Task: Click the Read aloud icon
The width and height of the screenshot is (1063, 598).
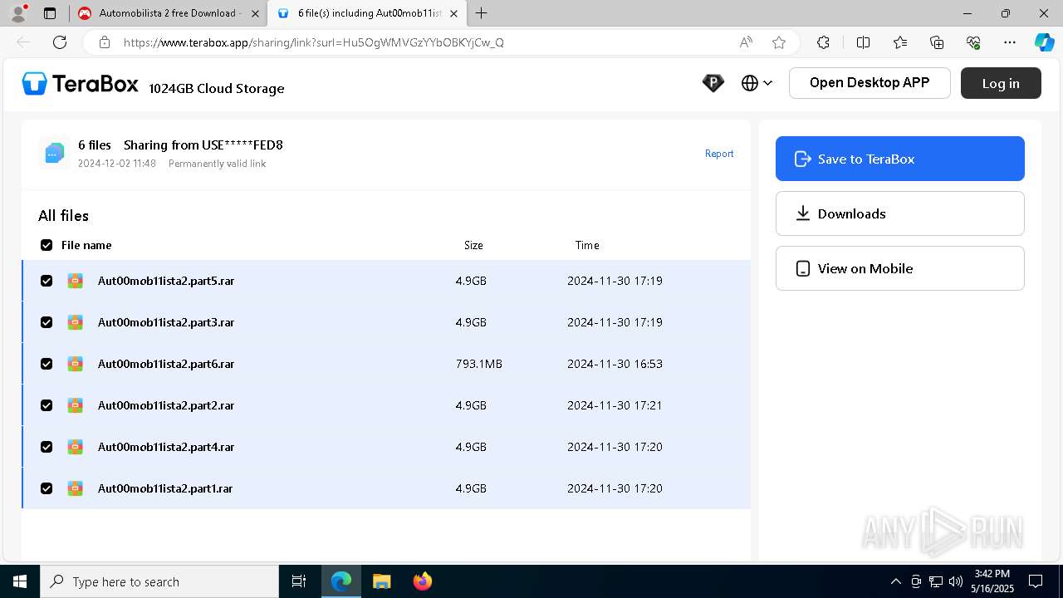Action: [746, 42]
